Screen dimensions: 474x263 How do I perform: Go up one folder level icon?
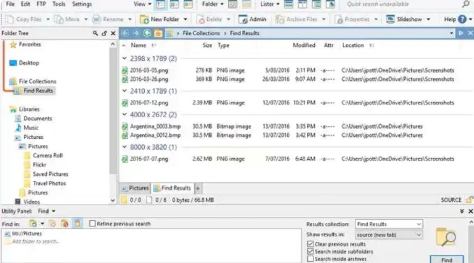click(x=147, y=33)
